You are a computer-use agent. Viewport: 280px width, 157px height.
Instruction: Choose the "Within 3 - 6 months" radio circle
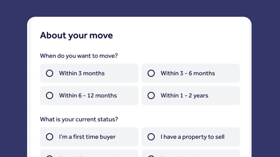click(x=151, y=73)
